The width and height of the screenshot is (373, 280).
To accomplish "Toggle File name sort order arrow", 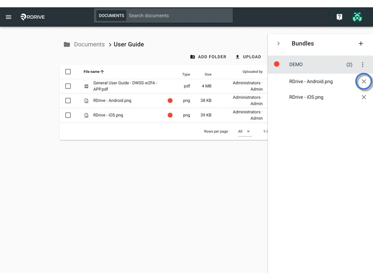I will [x=103, y=72].
